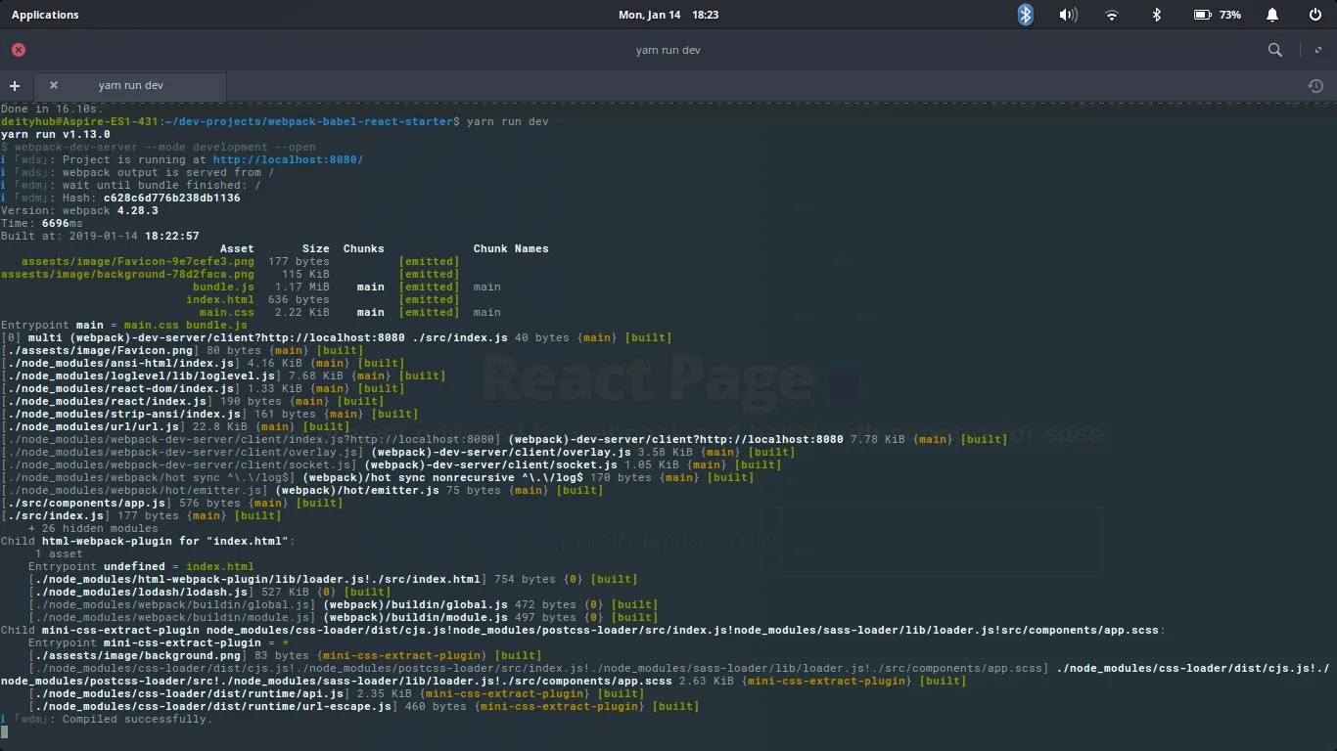Click the main.css asset row
1337x751 pixels.
coord(349,312)
